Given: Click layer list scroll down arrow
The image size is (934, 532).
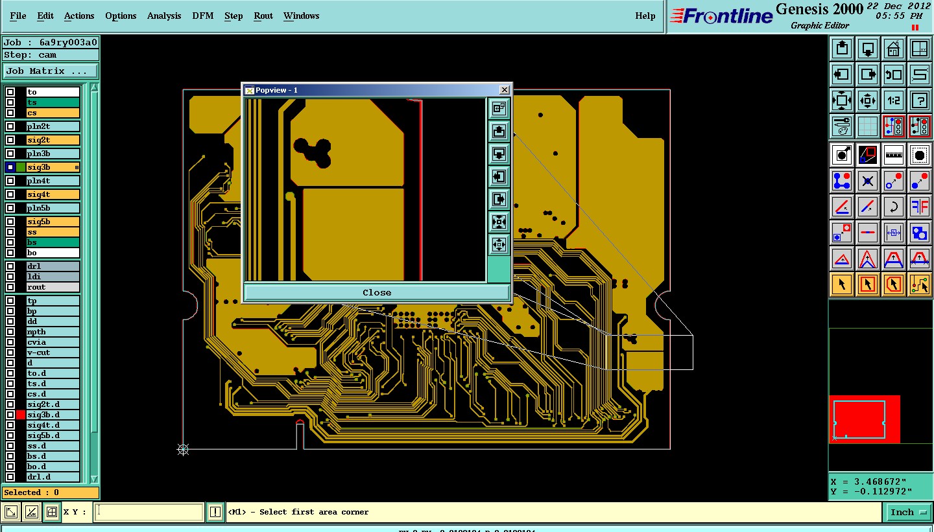Looking at the screenshot, I should click(x=95, y=479).
